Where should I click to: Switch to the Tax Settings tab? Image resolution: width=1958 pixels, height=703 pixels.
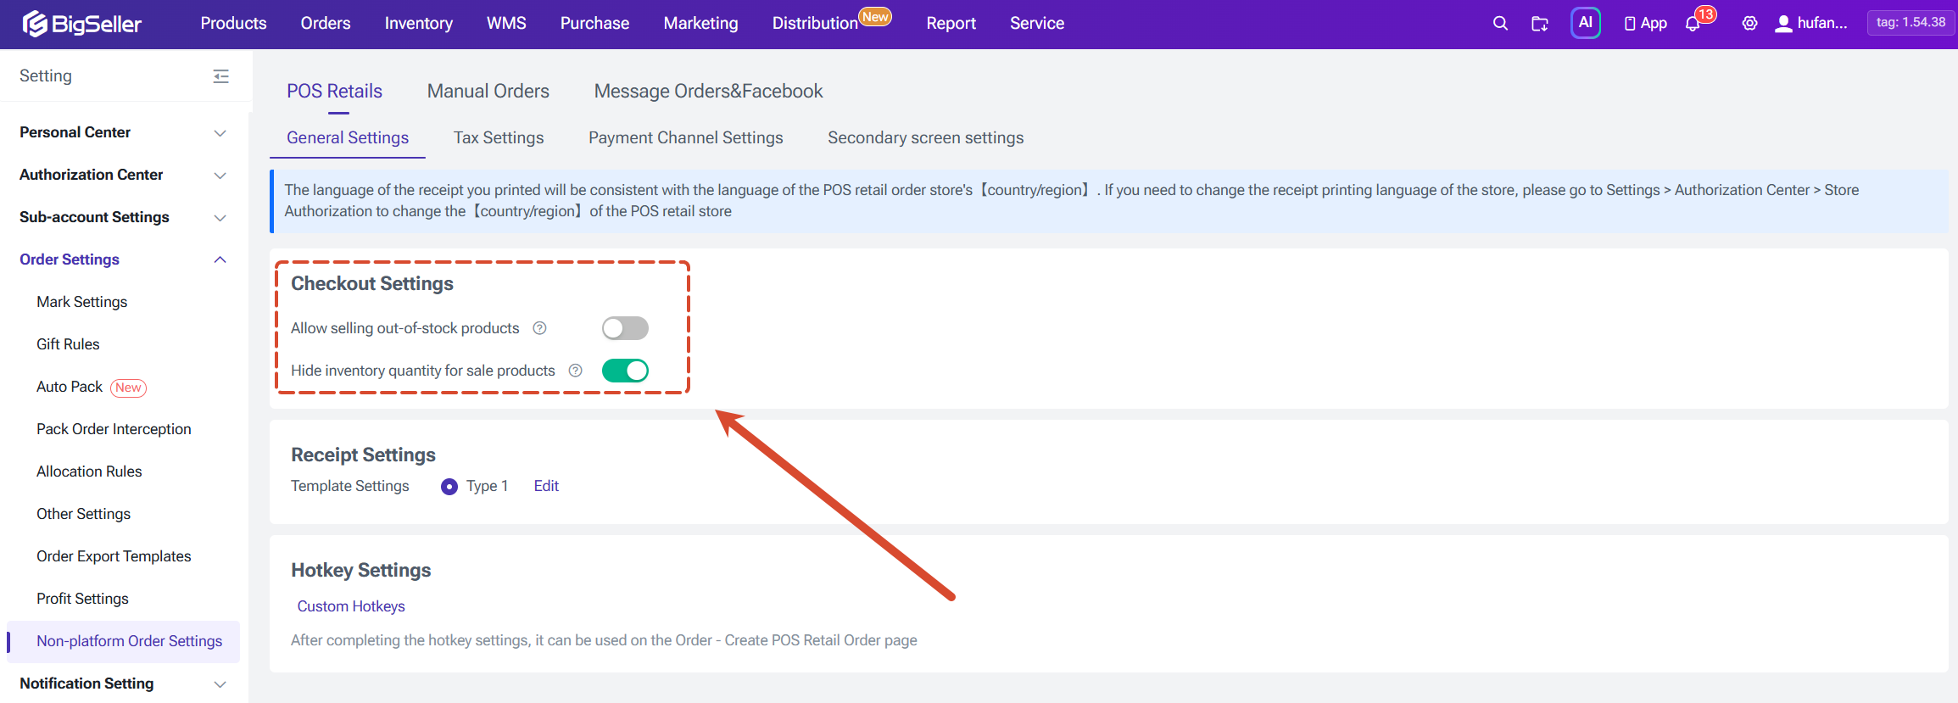499,137
